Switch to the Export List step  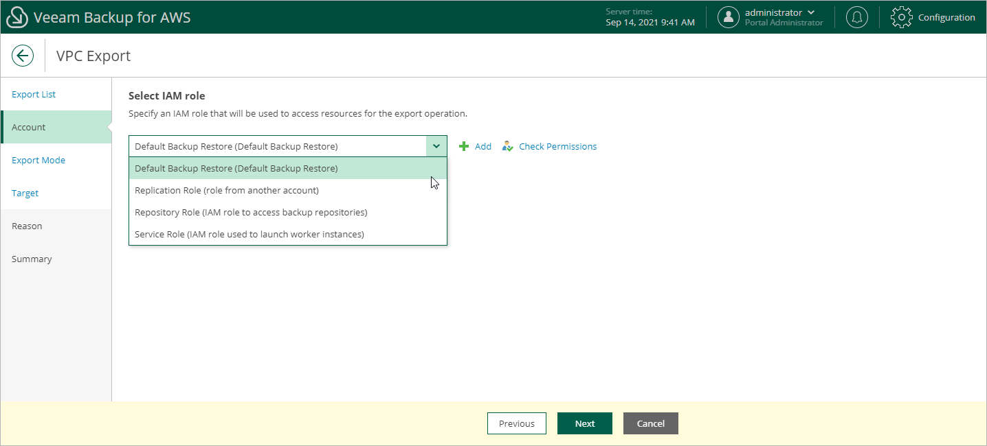[34, 94]
